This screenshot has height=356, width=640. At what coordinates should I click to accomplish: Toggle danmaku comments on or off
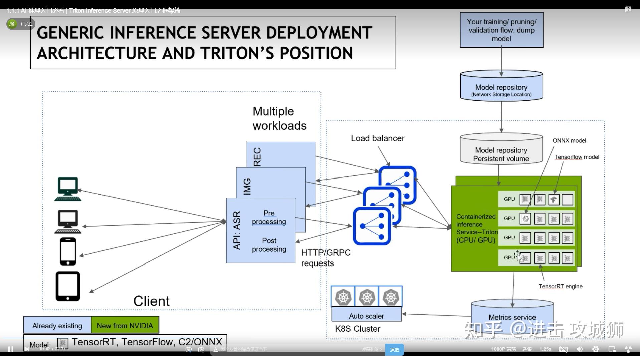point(188,349)
